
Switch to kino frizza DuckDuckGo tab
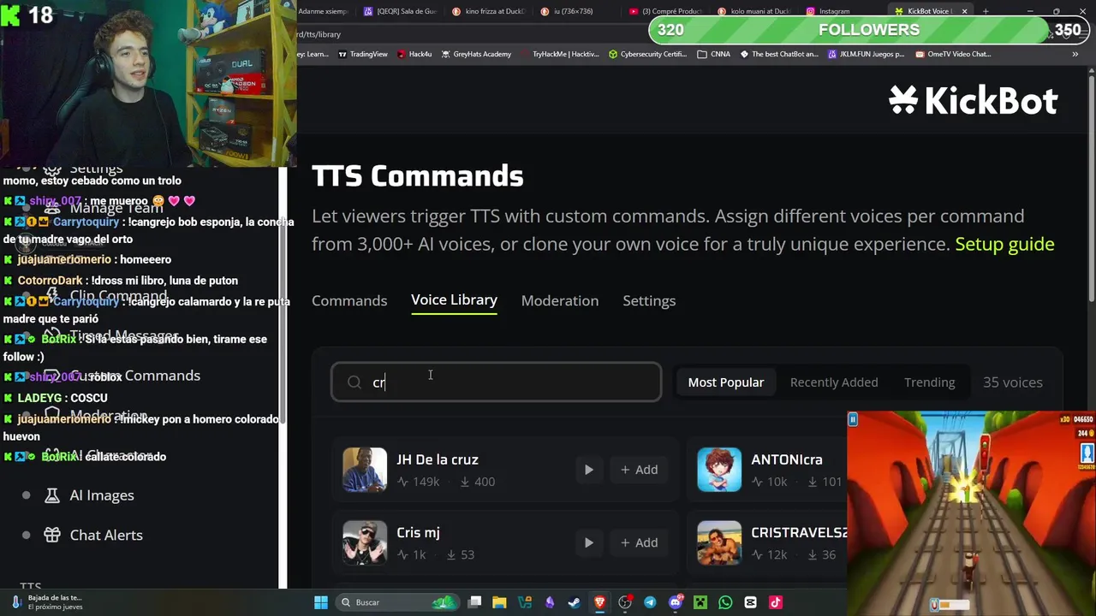click(x=488, y=11)
